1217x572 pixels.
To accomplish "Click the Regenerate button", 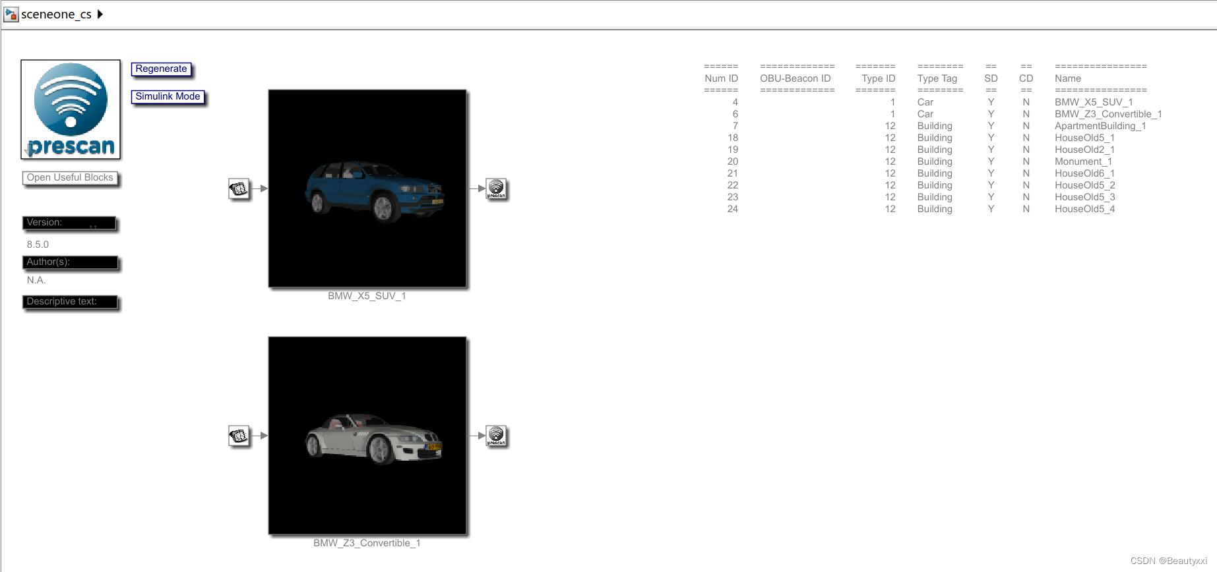I will pyautogui.click(x=162, y=69).
